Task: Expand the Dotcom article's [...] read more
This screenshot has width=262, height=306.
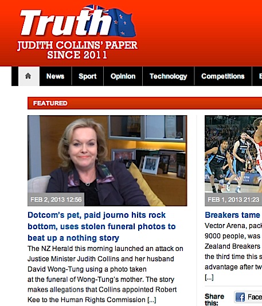Action: click(x=152, y=300)
